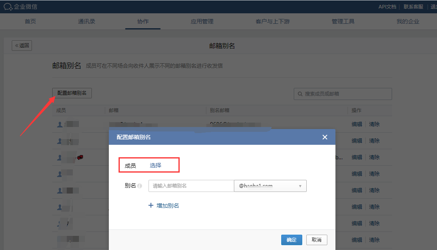The width and height of the screenshot is (437, 250).
Task: Click the info icon beside 别名 label
Action: 140,186
